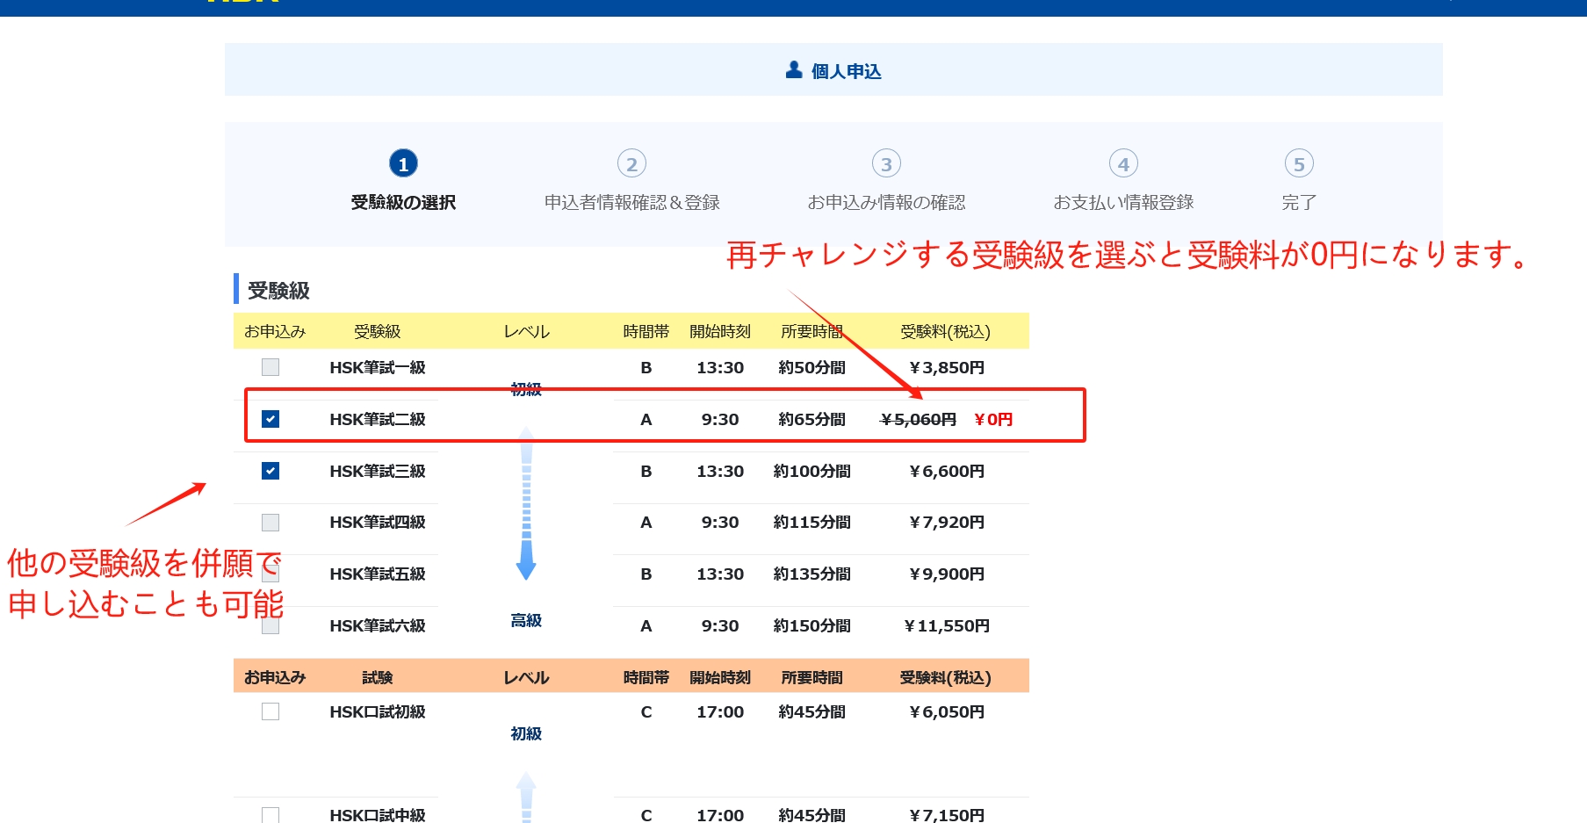Click the red ¥0円 fee

(993, 419)
